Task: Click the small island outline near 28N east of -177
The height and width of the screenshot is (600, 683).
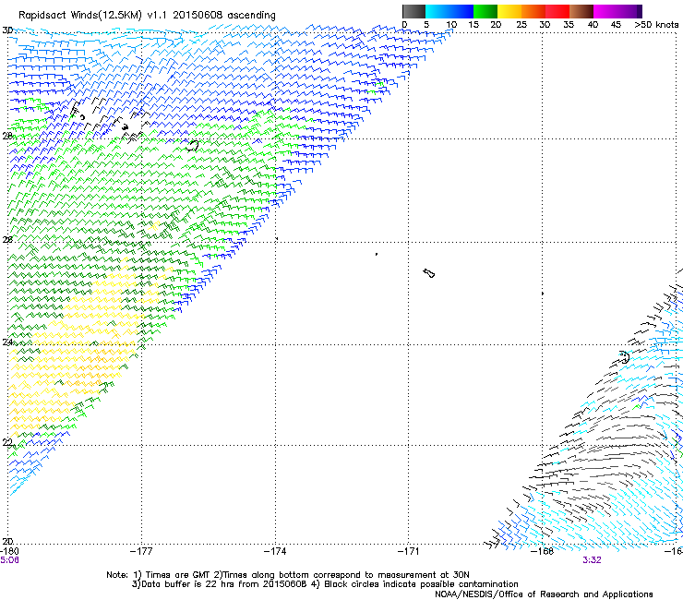Action: (x=192, y=146)
